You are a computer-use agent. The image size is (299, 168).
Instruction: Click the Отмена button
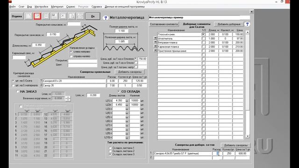point(17,16)
